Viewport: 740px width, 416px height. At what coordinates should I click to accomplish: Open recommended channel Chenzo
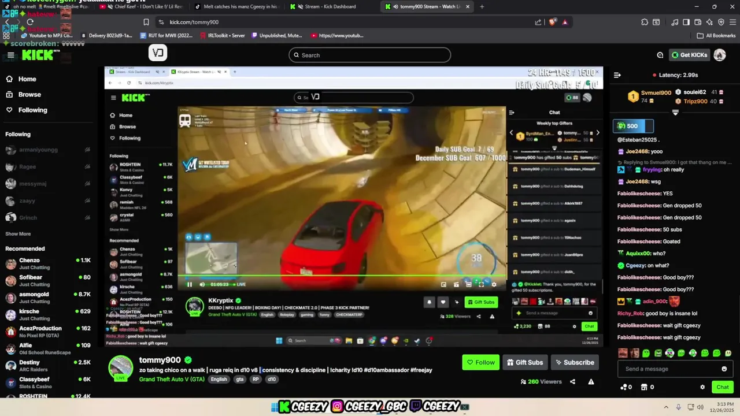click(x=48, y=264)
